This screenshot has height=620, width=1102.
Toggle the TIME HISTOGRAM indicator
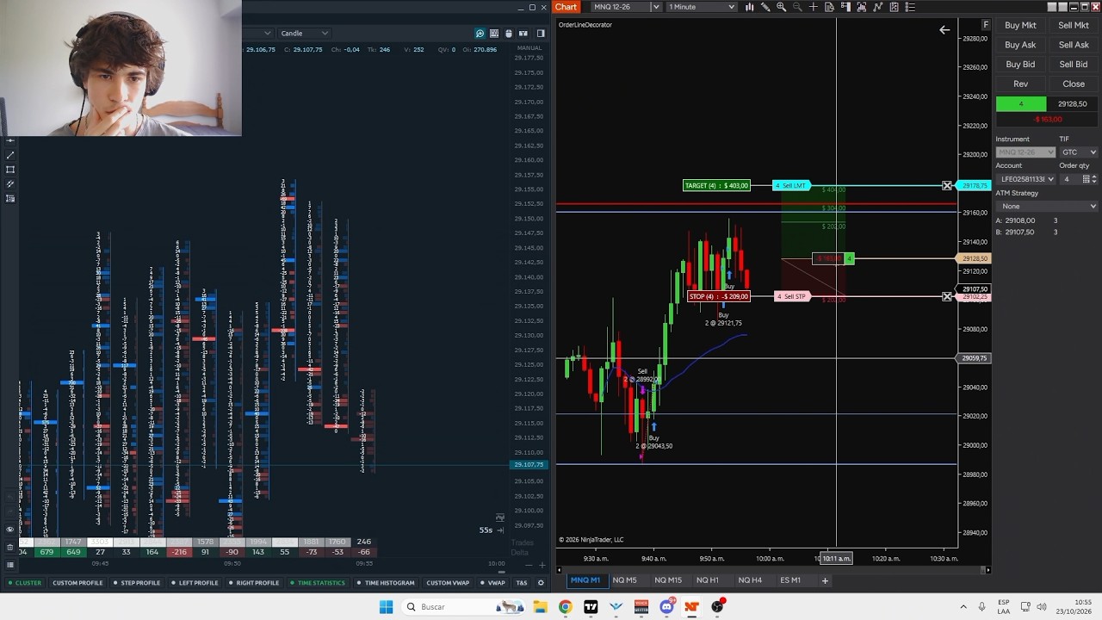pos(386,583)
